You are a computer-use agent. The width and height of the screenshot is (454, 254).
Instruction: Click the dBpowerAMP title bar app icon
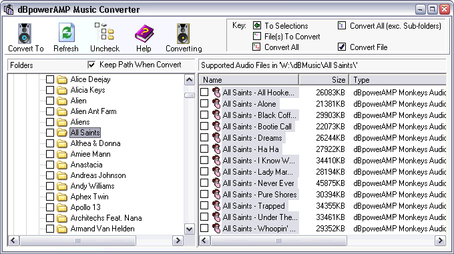(x=9, y=9)
